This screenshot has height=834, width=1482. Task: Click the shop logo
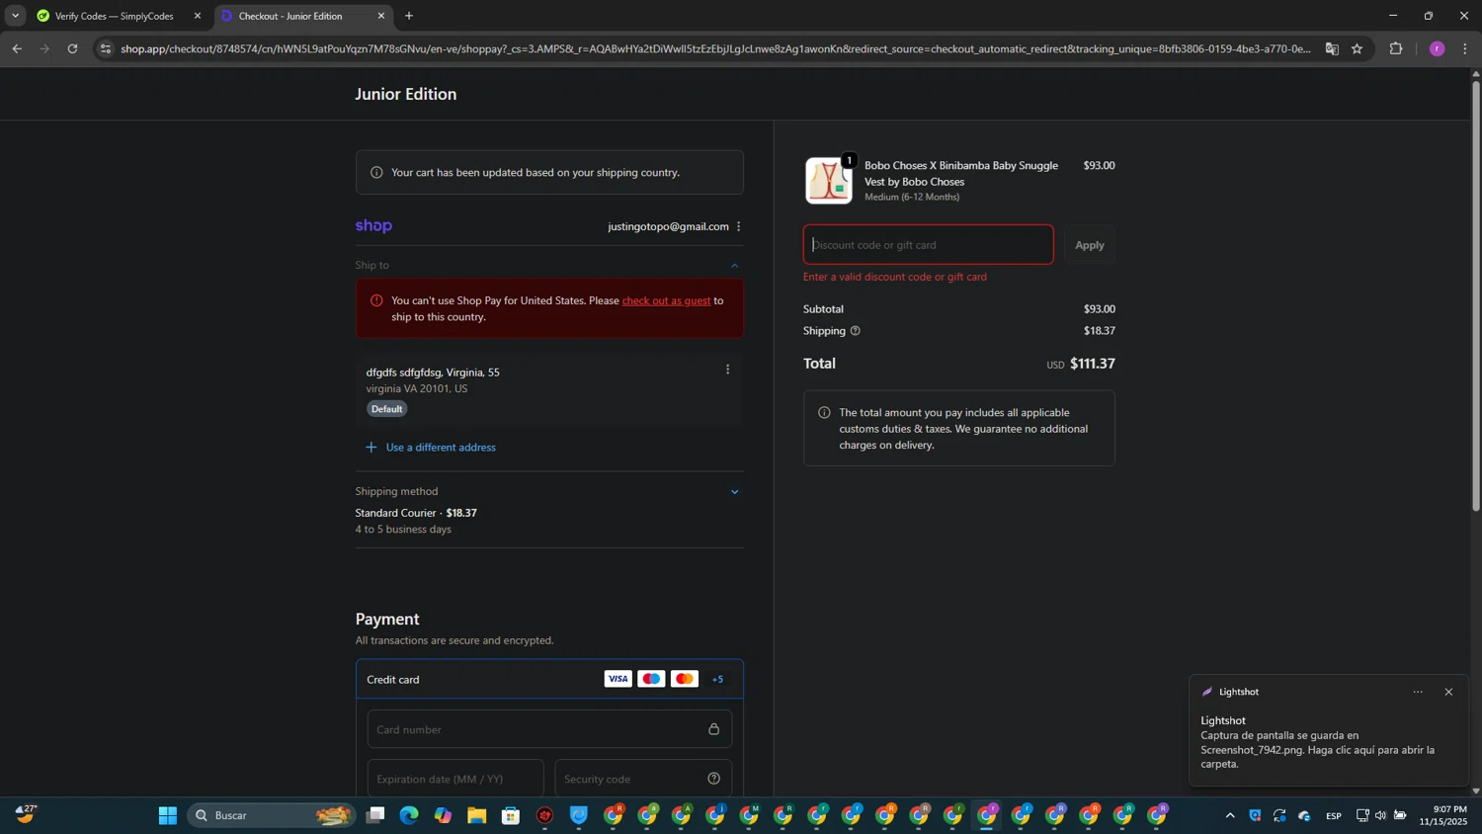click(x=373, y=226)
